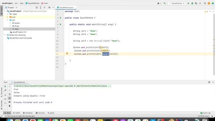Open Event Log
The width and height of the screenshot is (215, 121).
pos(205,113)
